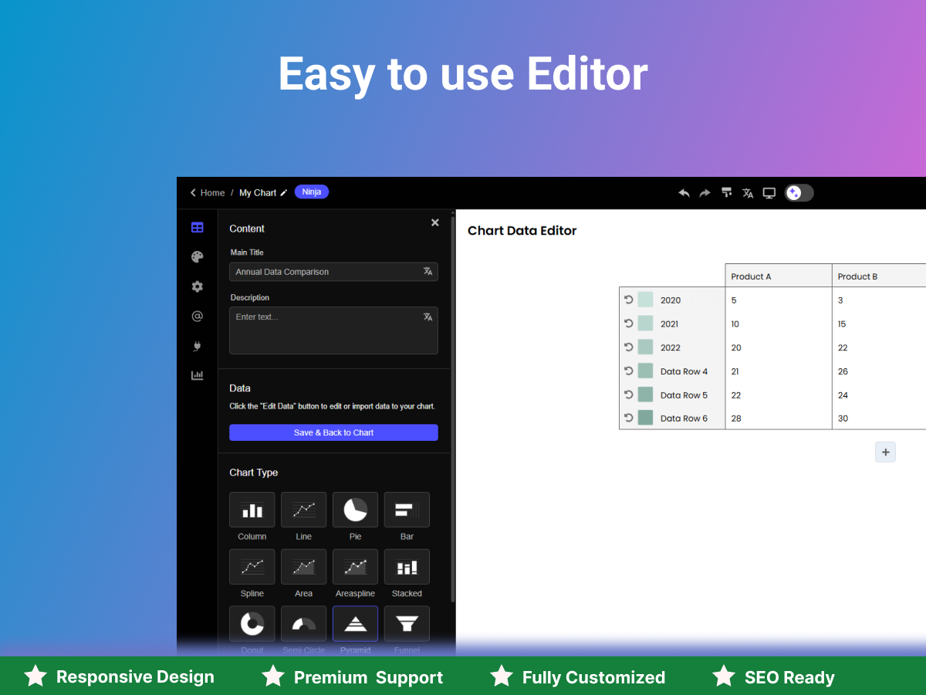Click the 2020 row label
926x695 pixels.
(671, 300)
